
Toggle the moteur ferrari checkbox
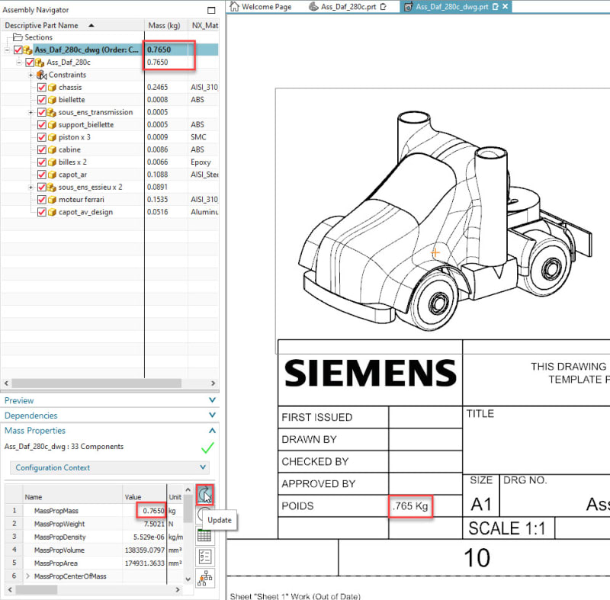(x=42, y=200)
